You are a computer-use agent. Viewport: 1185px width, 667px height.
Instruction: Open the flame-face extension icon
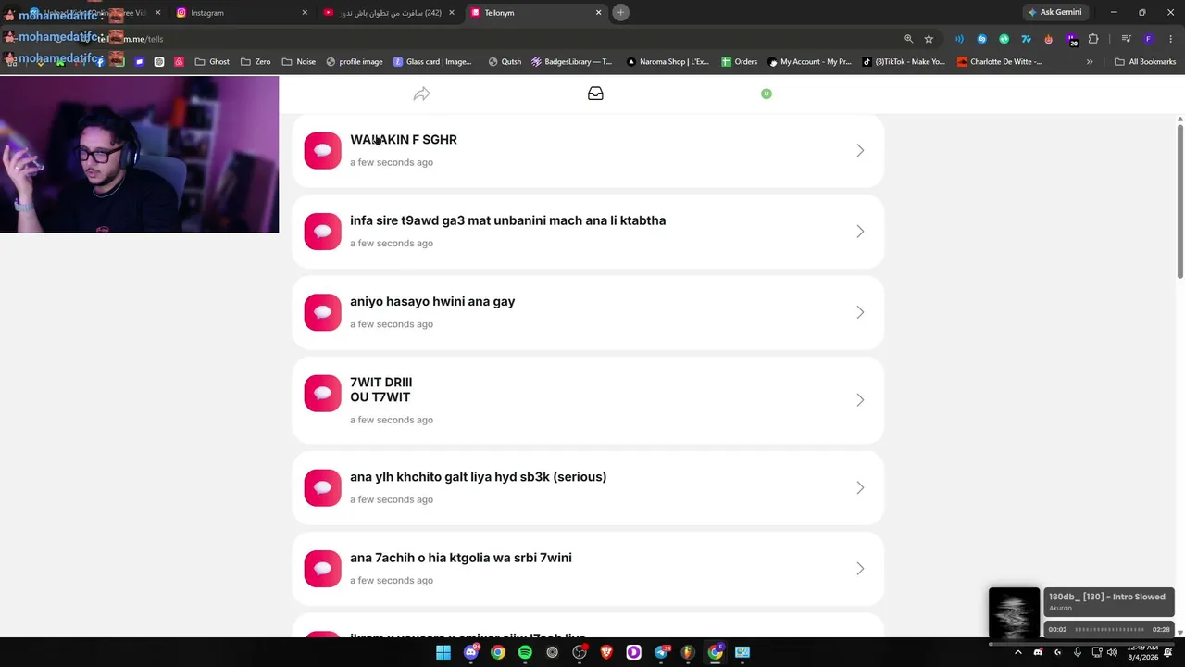click(x=1048, y=39)
